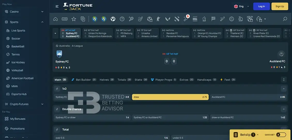Choose the Volta football icon
This screenshot has width=292, height=140.
coord(250,19)
